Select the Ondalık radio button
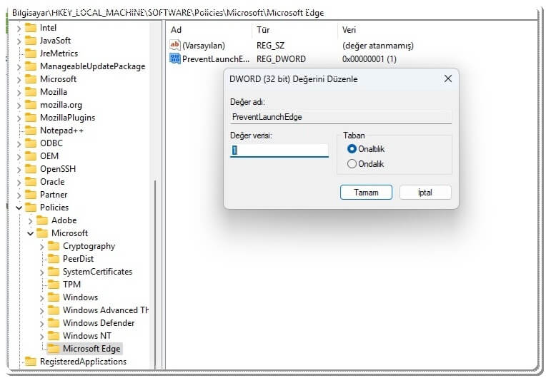546x378 pixels. (x=352, y=163)
